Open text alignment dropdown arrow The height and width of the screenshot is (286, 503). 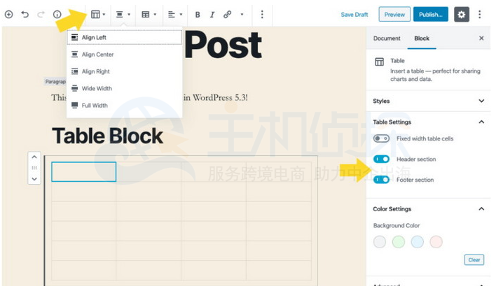(181, 15)
